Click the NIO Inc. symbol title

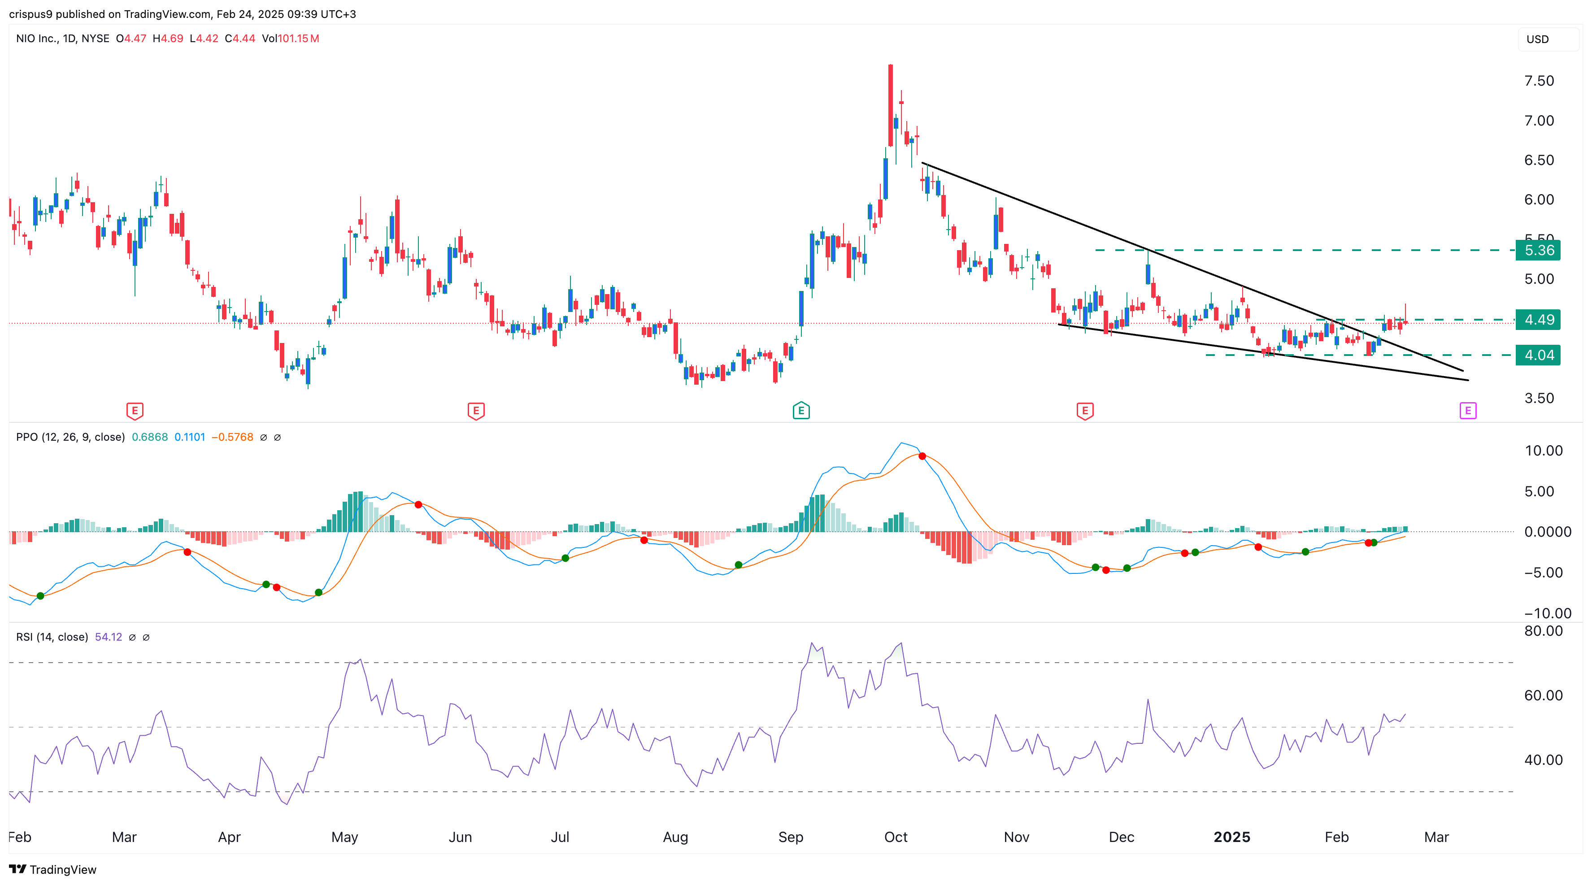coord(62,38)
